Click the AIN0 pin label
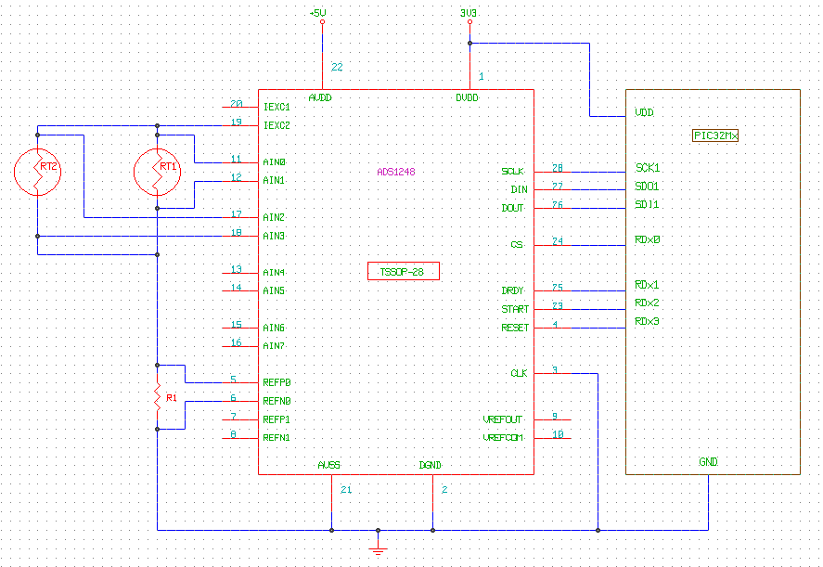This screenshot has height=567, width=823. (274, 162)
